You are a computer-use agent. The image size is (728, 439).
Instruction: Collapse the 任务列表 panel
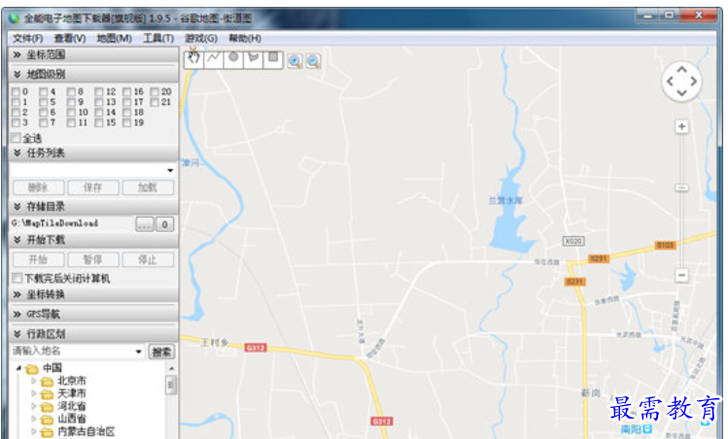(x=17, y=152)
